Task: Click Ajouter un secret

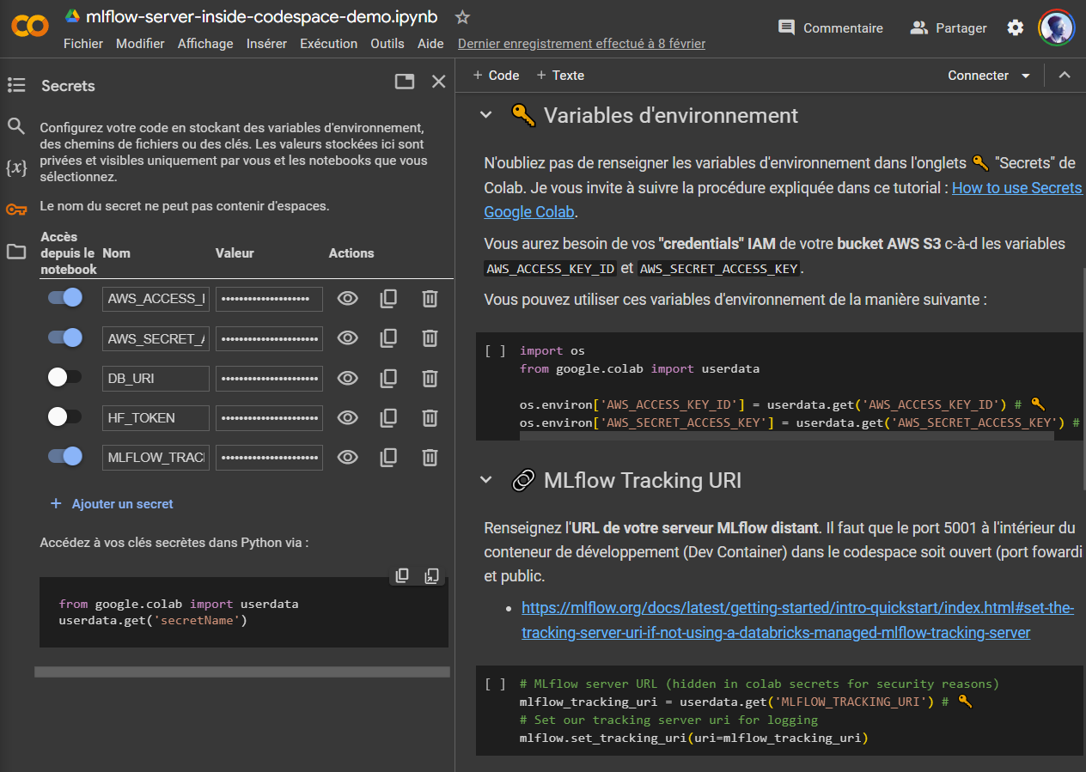Action: point(113,504)
